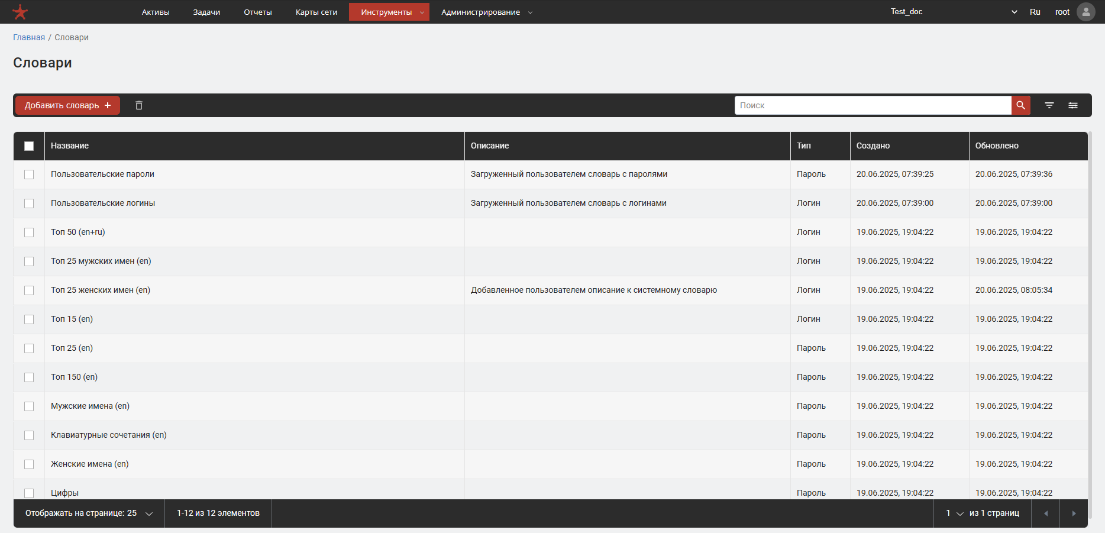Open column settings sliders icon
The width and height of the screenshot is (1105, 533).
click(x=1072, y=105)
